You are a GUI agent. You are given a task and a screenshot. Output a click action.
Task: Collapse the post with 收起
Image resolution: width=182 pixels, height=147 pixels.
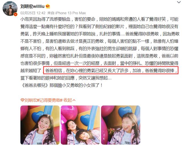tap(68, 100)
